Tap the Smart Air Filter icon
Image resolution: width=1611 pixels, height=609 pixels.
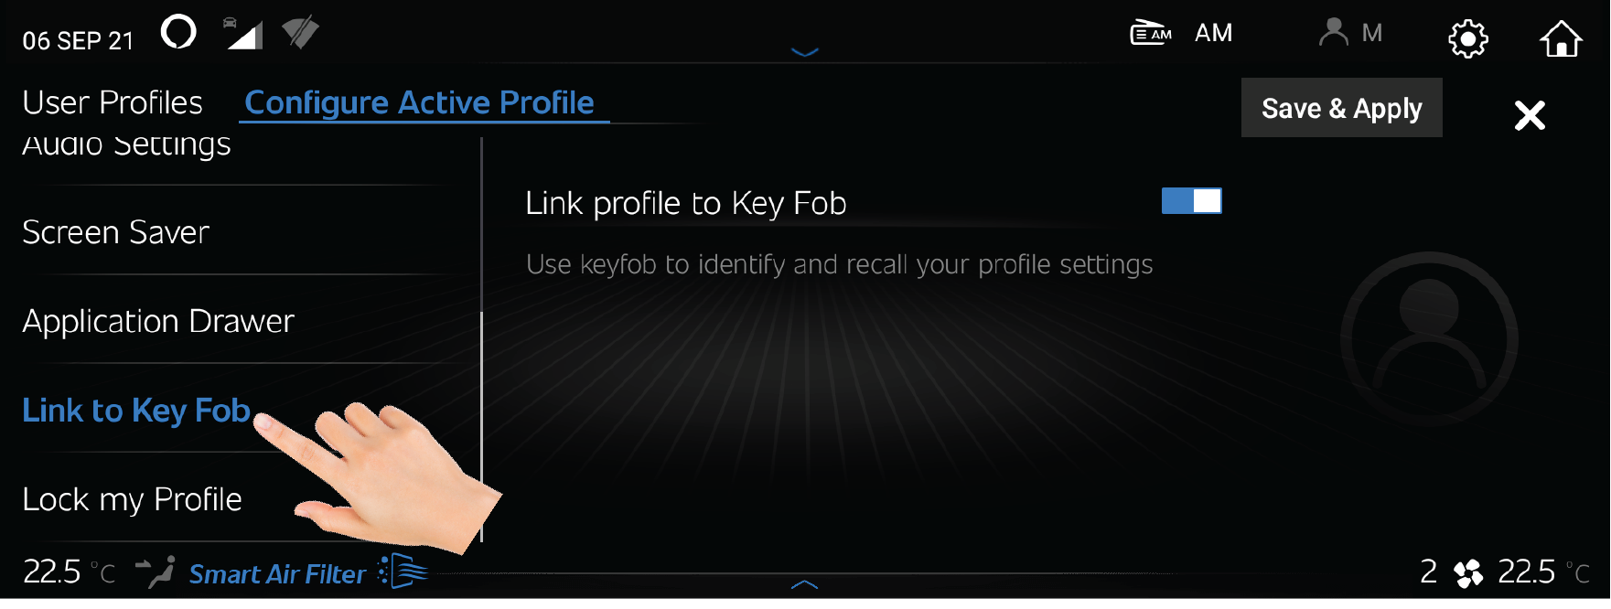[403, 572]
